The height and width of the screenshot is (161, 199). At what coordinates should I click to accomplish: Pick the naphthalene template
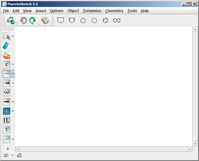coord(117,21)
